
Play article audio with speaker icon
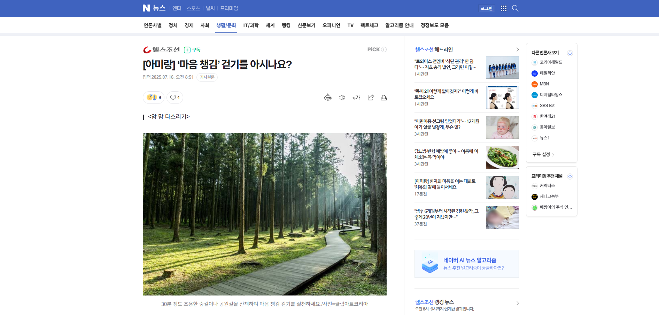pyautogui.click(x=342, y=98)
